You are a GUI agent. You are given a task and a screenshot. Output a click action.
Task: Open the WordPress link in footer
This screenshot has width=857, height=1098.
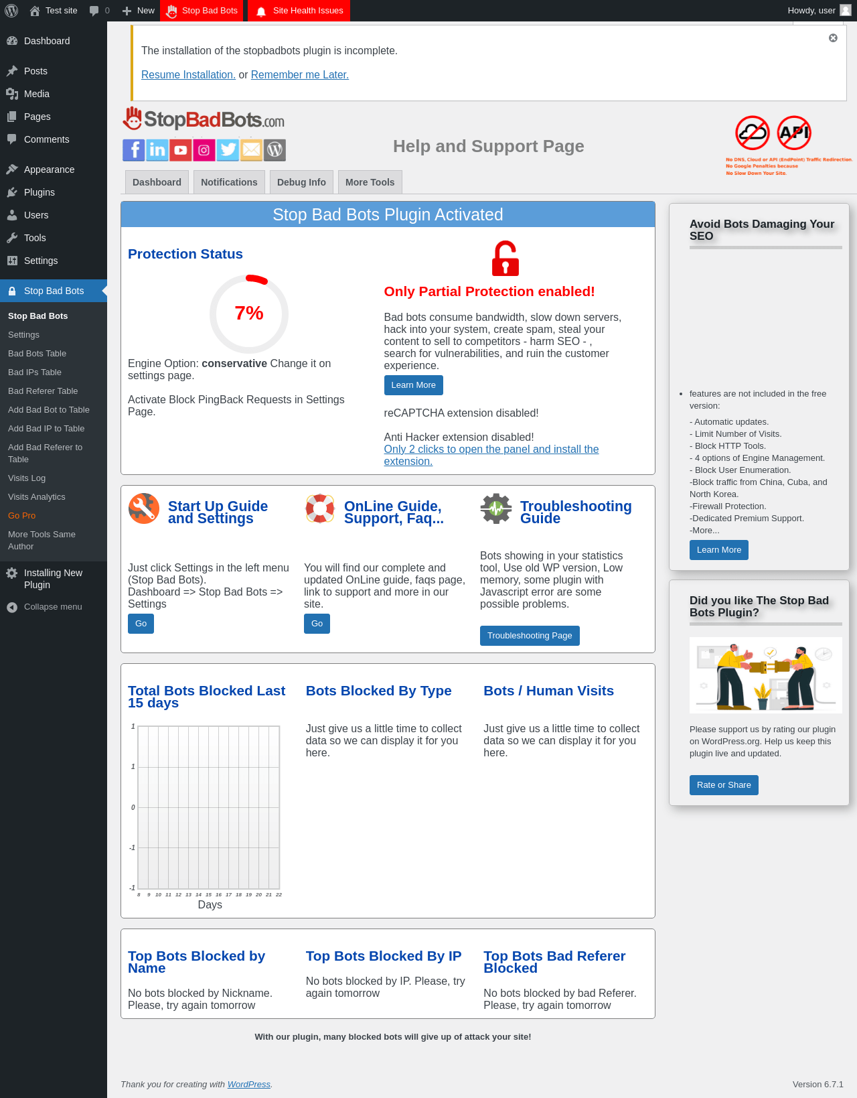coord(249,1085)
